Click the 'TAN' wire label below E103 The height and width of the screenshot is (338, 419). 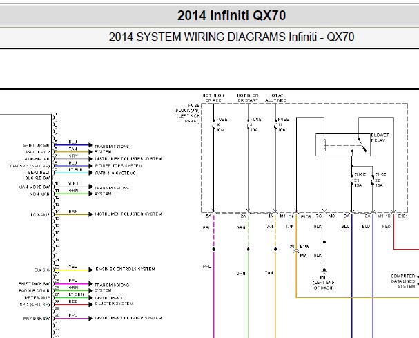[x=290, y=227]
